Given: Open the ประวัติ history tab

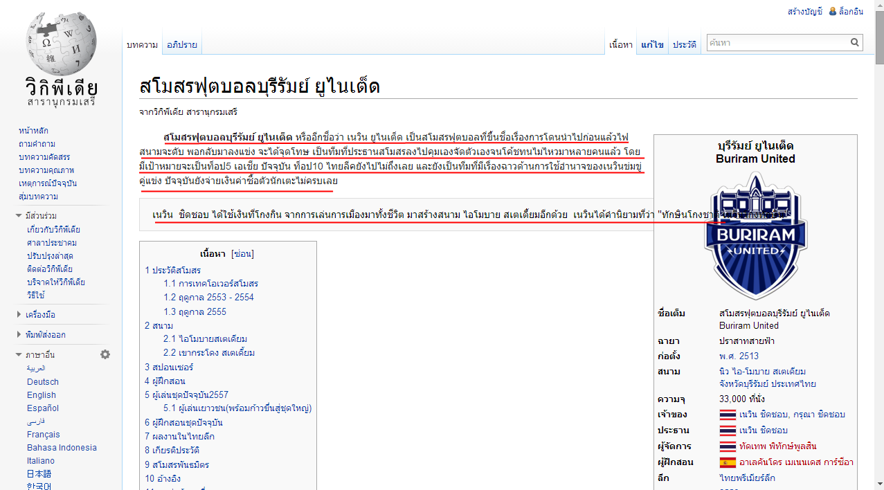Looking at the screenshot, I should tap(684, 45).
